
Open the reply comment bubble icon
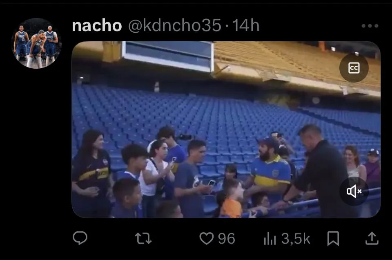point(80,238)
